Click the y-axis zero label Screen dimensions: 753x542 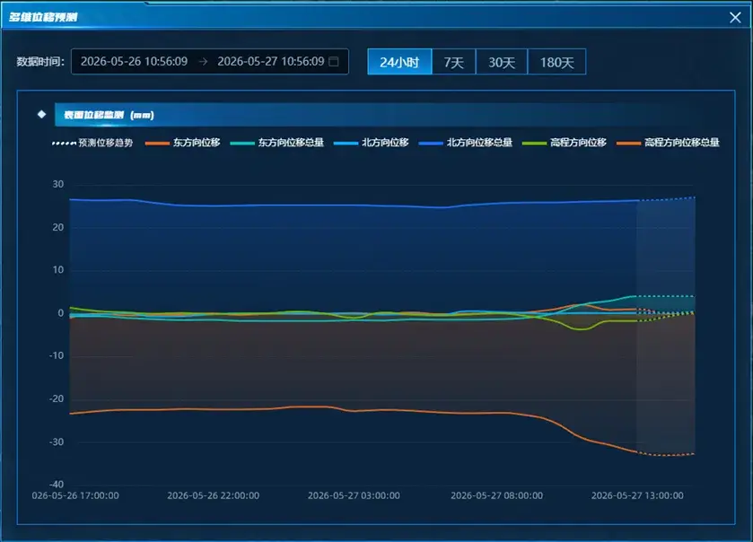coord(60,313)
